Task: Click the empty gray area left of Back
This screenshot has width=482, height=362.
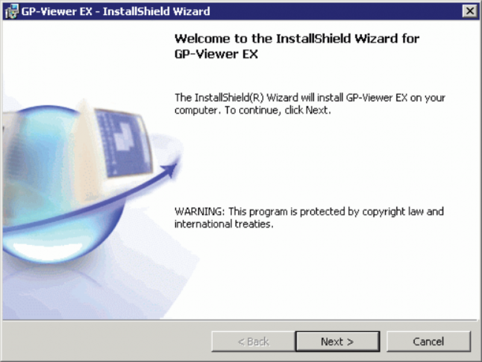Action: 107,341
